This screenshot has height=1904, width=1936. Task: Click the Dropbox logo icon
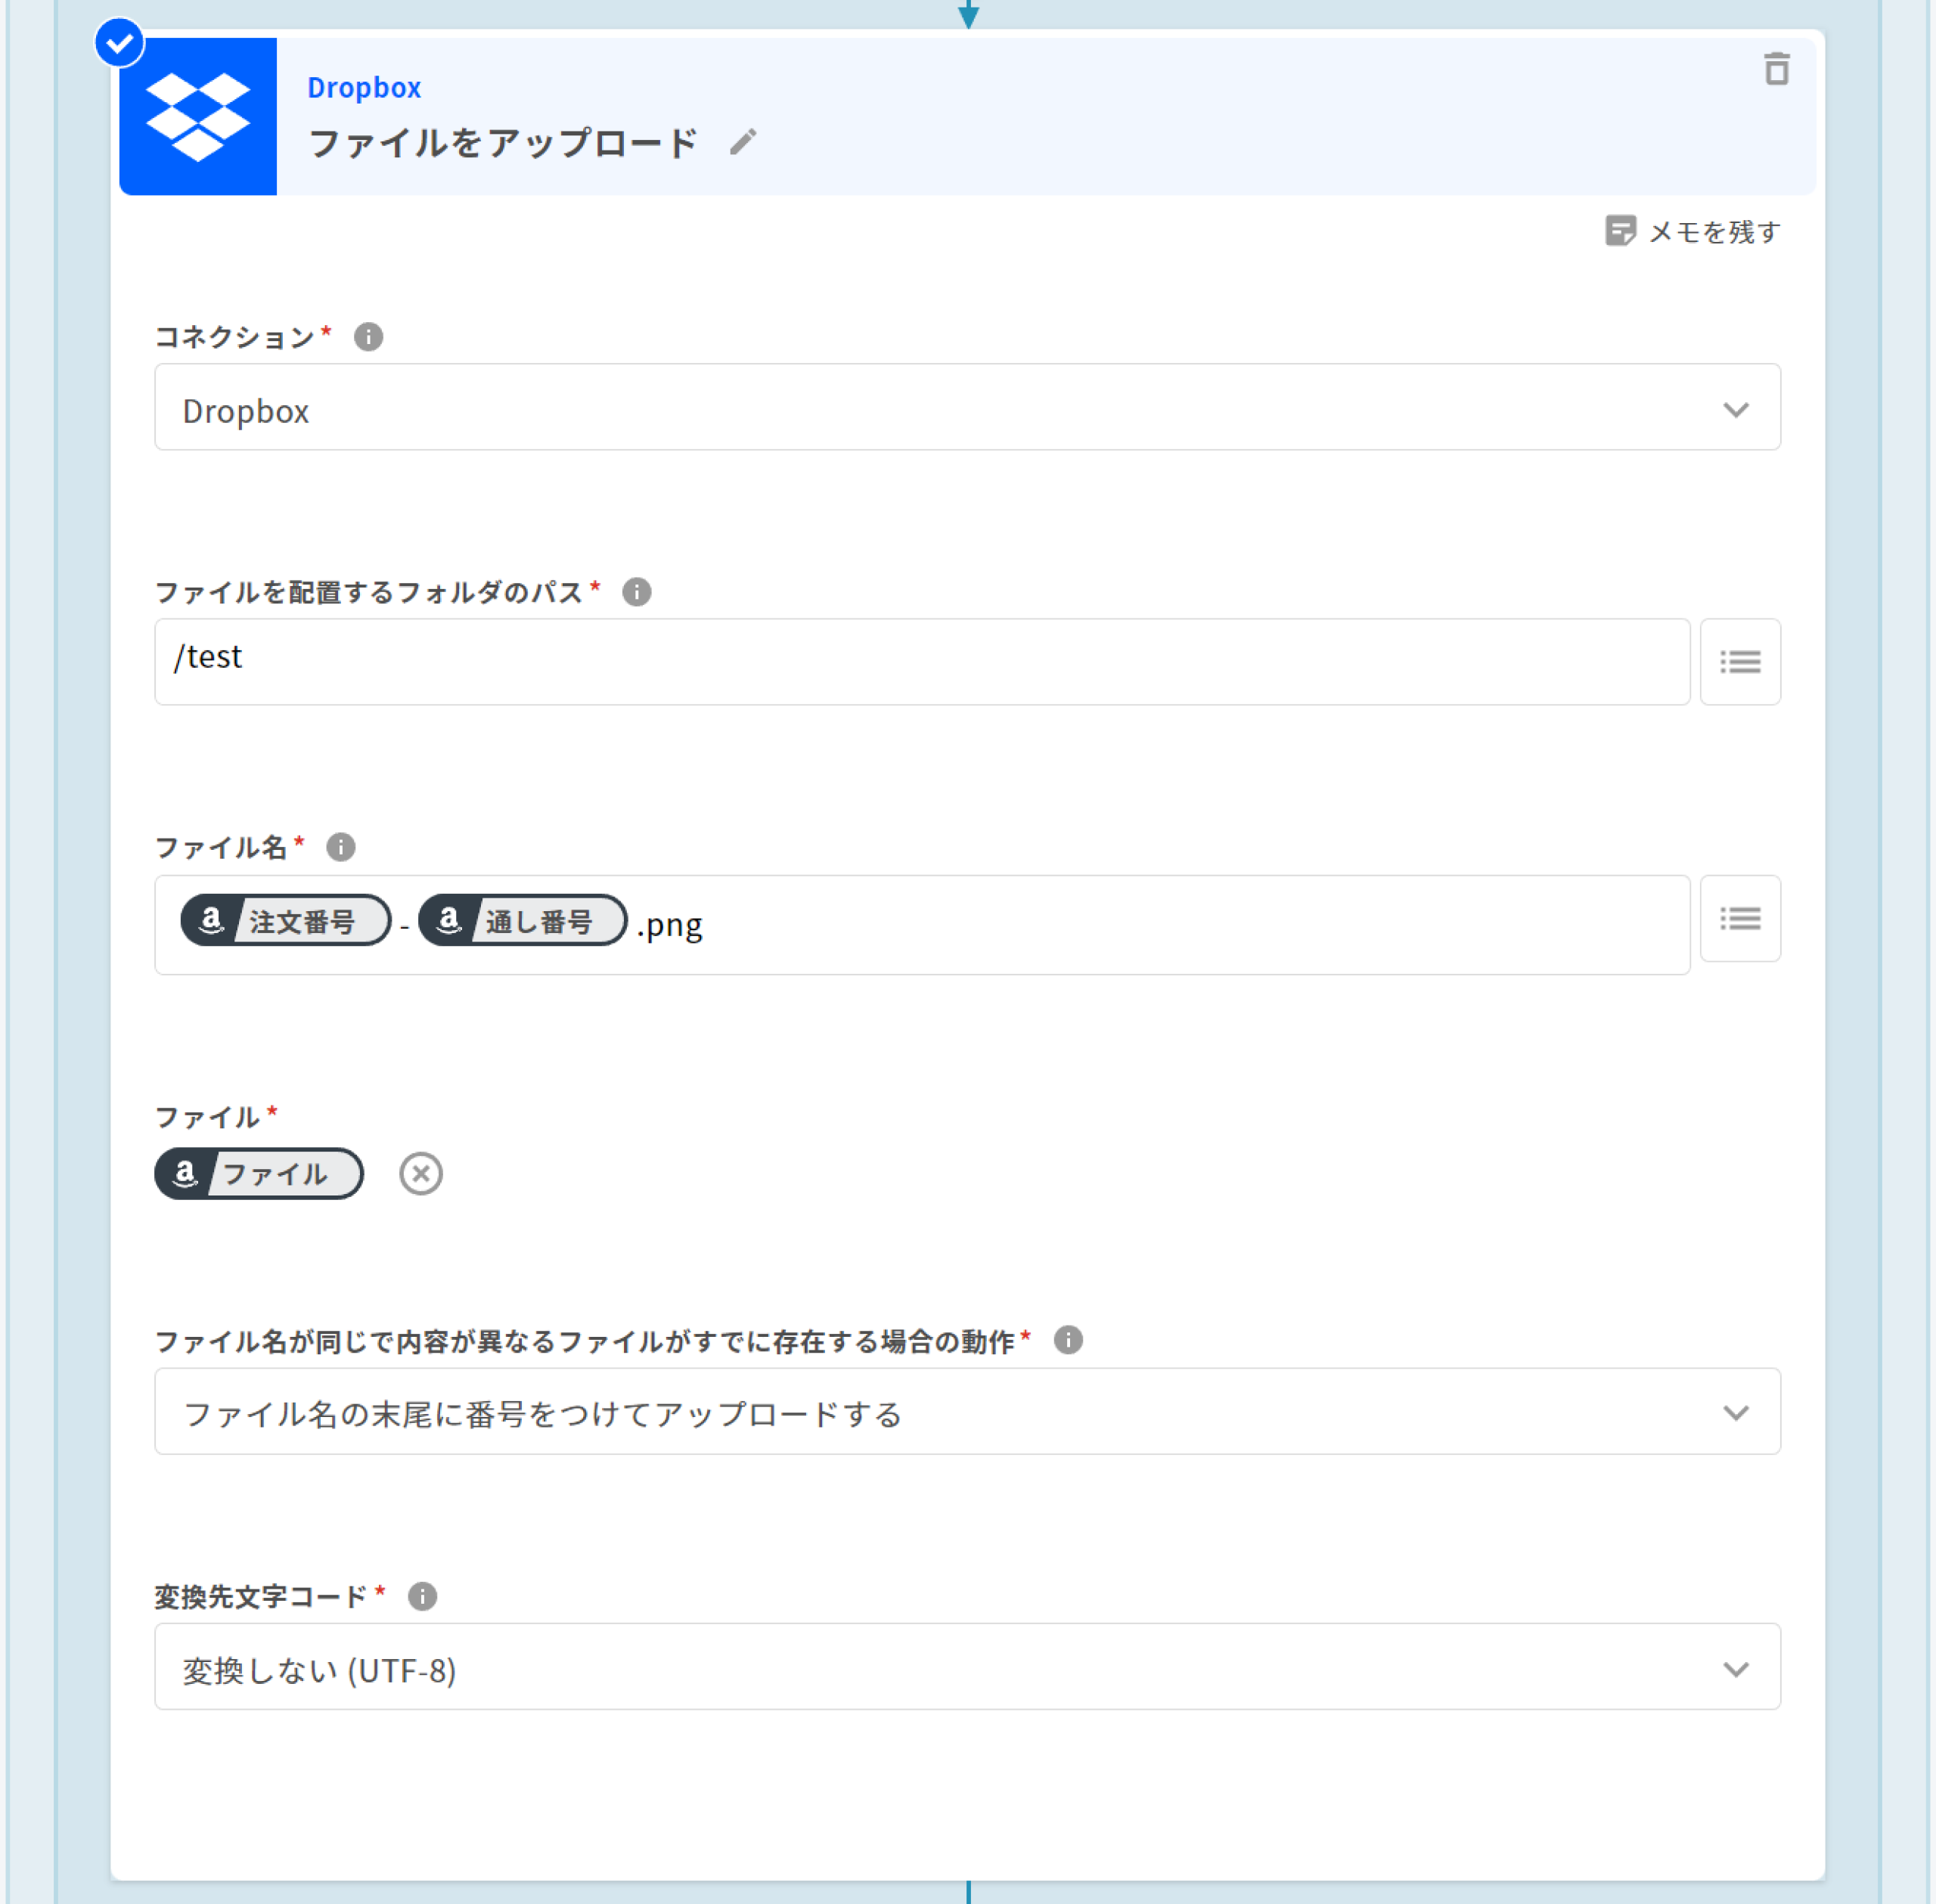pos(198,117)
